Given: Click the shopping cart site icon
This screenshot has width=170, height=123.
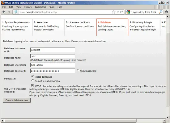Looking at the screenshot, I should click(x=16, y=12).
